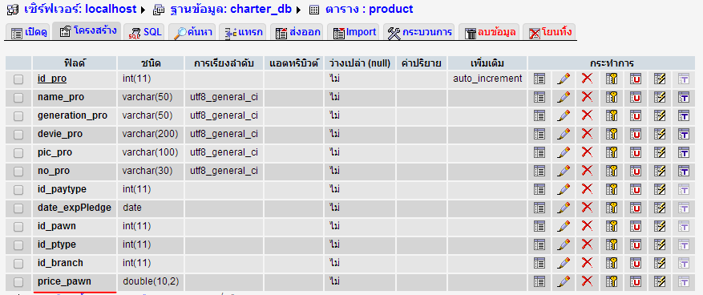The width and height of the screenshot is (703, 295).
Task: Go to the ค้นหา (Search) tab
Action: click(193, 32)
